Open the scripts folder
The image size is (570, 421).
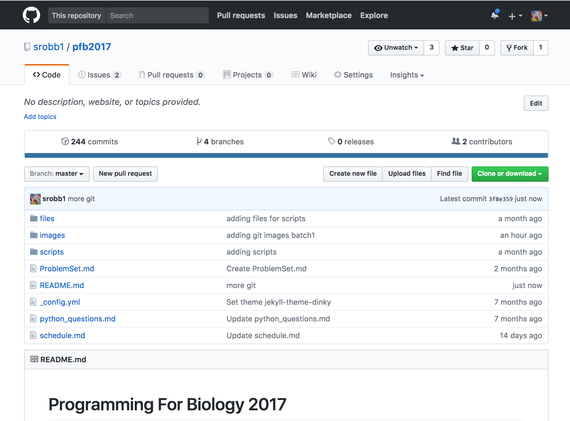coord(52,252)
